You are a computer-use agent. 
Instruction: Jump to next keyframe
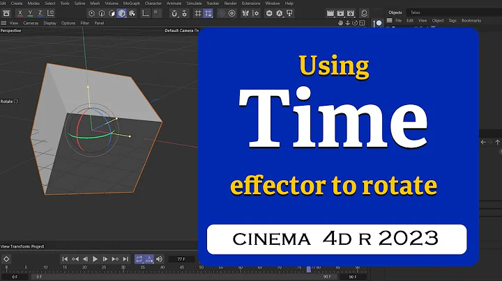[x=115, y=259]
